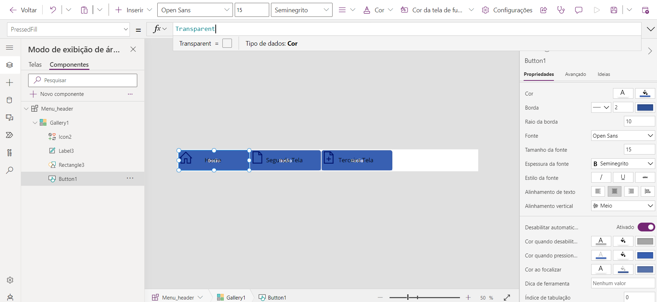Viewport: 657px width, 302px height.
Task: Open the Inserir menu
Action: (134, 10)
